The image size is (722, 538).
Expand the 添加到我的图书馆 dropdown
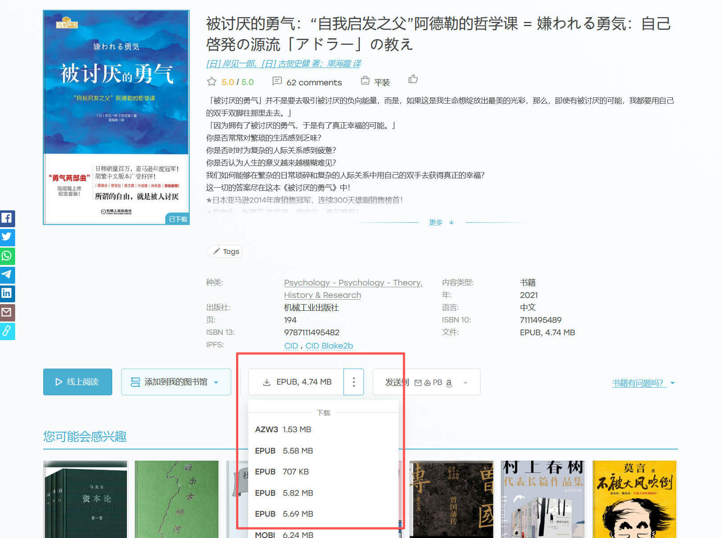click(217, 381)
